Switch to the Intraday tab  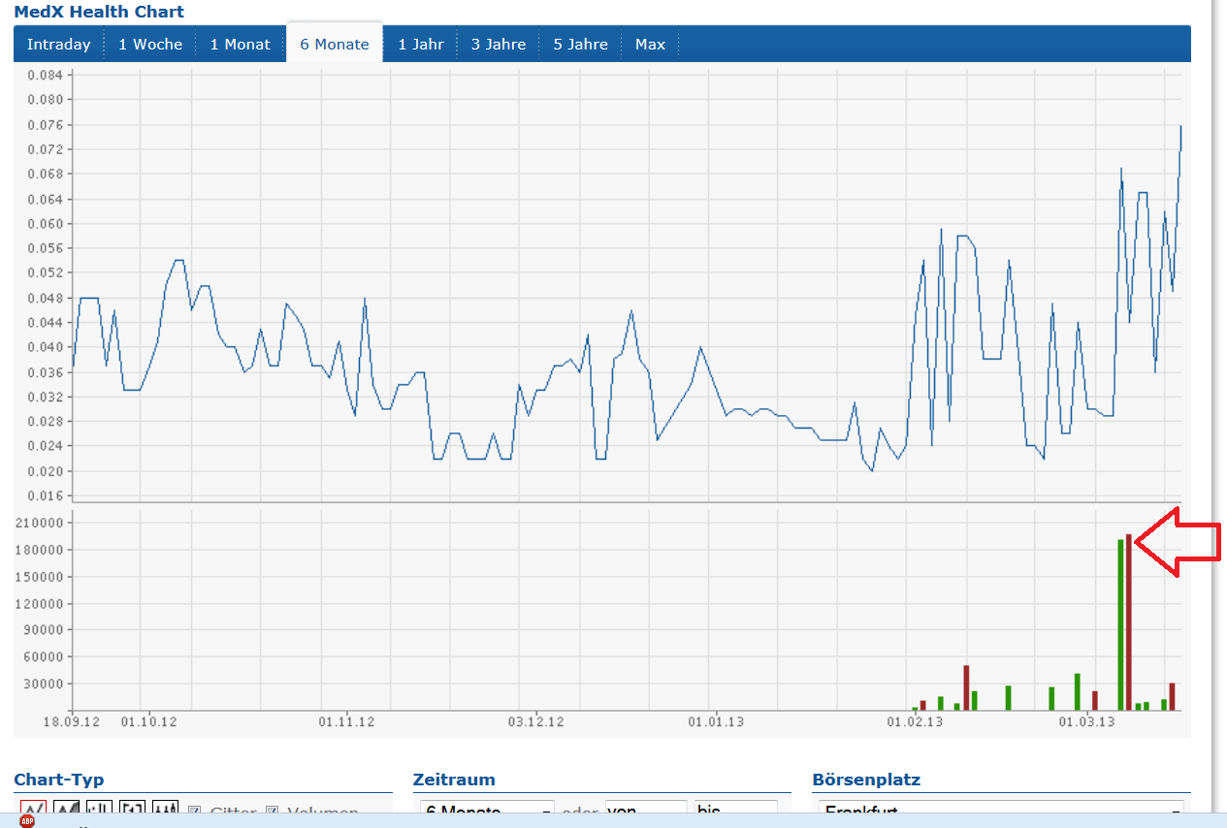(x=59, y=44)
